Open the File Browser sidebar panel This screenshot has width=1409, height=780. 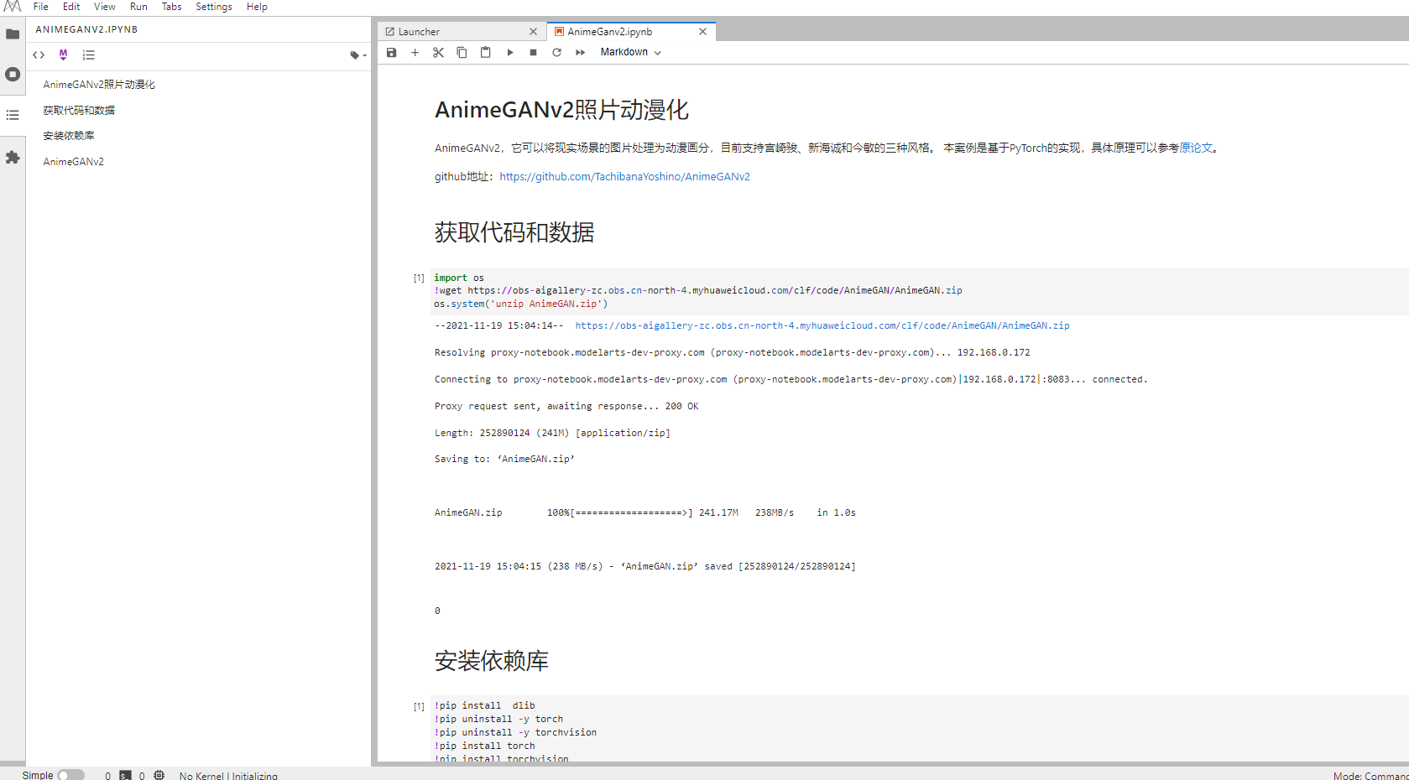pyautogui.click(x=13, y=34)
